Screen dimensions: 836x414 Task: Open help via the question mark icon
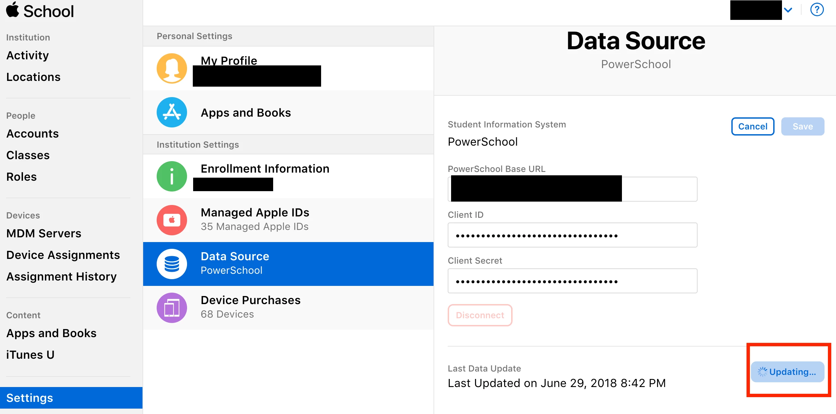point(817,10)
